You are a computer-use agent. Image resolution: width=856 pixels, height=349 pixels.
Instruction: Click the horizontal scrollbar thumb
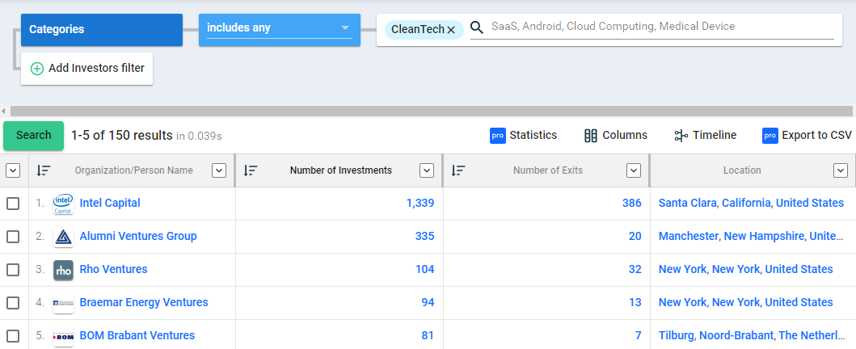click(x=432, y=111)
